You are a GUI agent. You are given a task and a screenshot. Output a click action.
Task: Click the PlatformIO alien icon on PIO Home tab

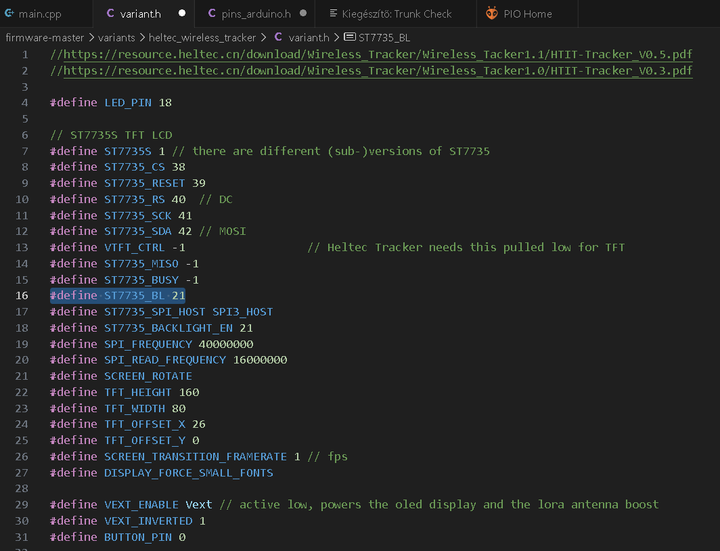pos(491,13)
